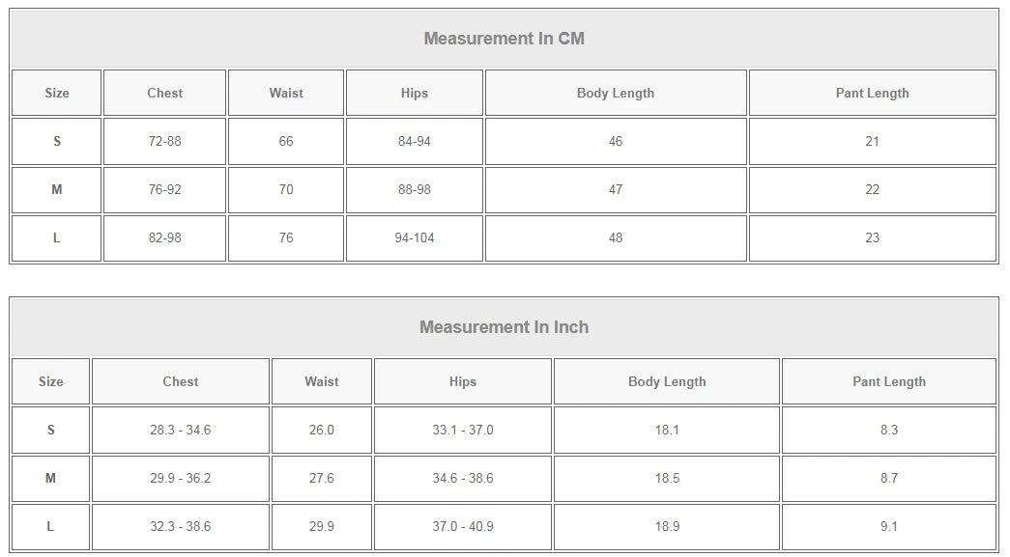Select the waist value 70
The width and height of the screenshot is (1010, 557).
(286, 190)
